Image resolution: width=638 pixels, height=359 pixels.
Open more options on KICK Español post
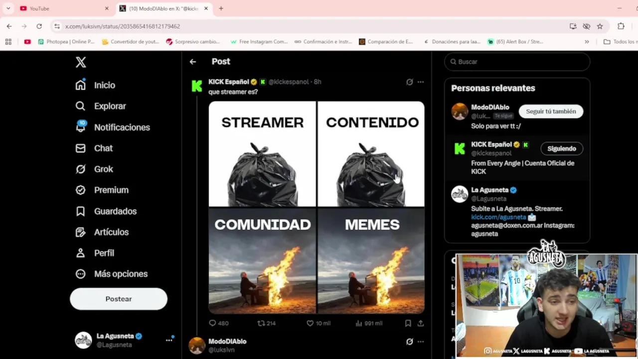(x=421, y=82)
